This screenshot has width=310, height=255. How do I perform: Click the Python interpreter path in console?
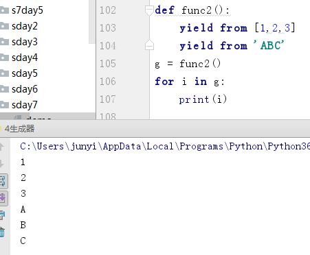(x=165, y=147)
